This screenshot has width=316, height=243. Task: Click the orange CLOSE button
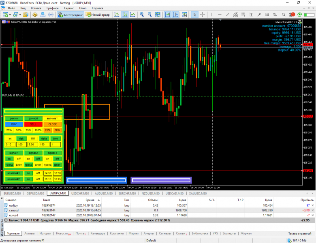52,124
